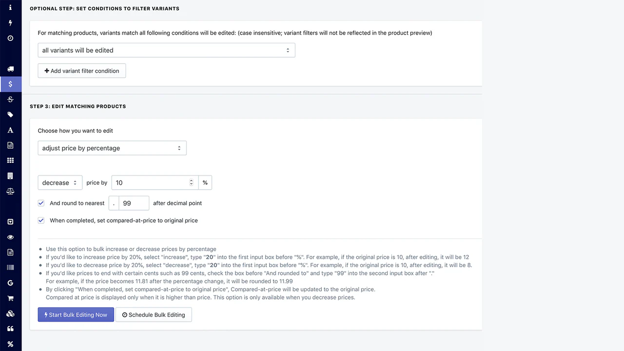This screenshot has height=351, width=624.
Task: Toggle 'set compared-at-price to original price' checkbox
Action: click(41, 220)
